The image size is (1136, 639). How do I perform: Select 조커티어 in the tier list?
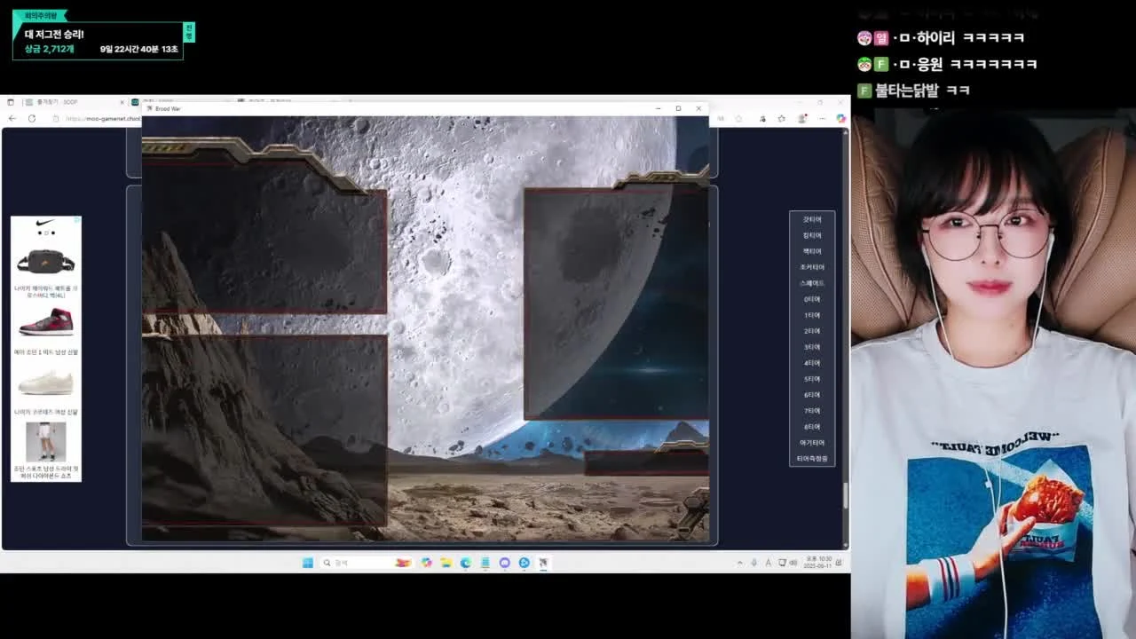point(812,267)
